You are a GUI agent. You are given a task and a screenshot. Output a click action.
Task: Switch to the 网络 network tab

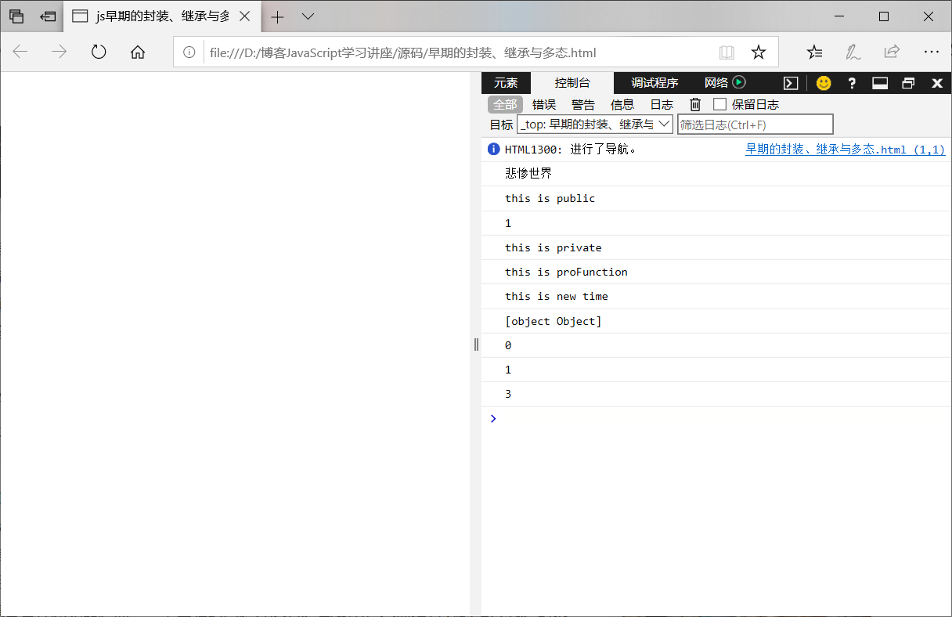(716, 83)
